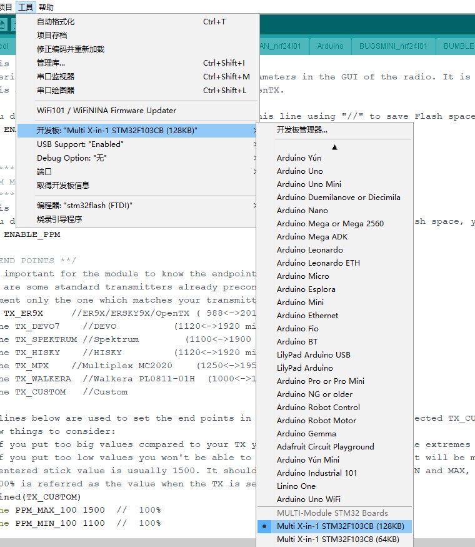This screenshot has width=475, height=547.
Task: Open the 工具 (Tools) menu
Action: 26,7
